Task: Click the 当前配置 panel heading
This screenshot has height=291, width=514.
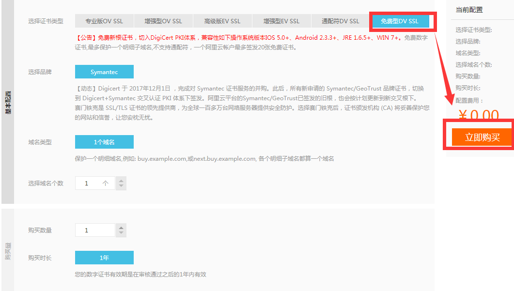Action: tap(469, 10)
